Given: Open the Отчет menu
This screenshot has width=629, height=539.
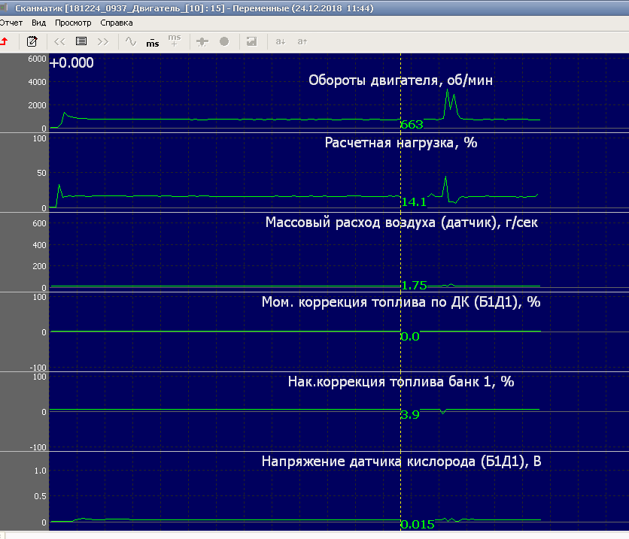Looking at the screenshot, I should click(11, 23).
